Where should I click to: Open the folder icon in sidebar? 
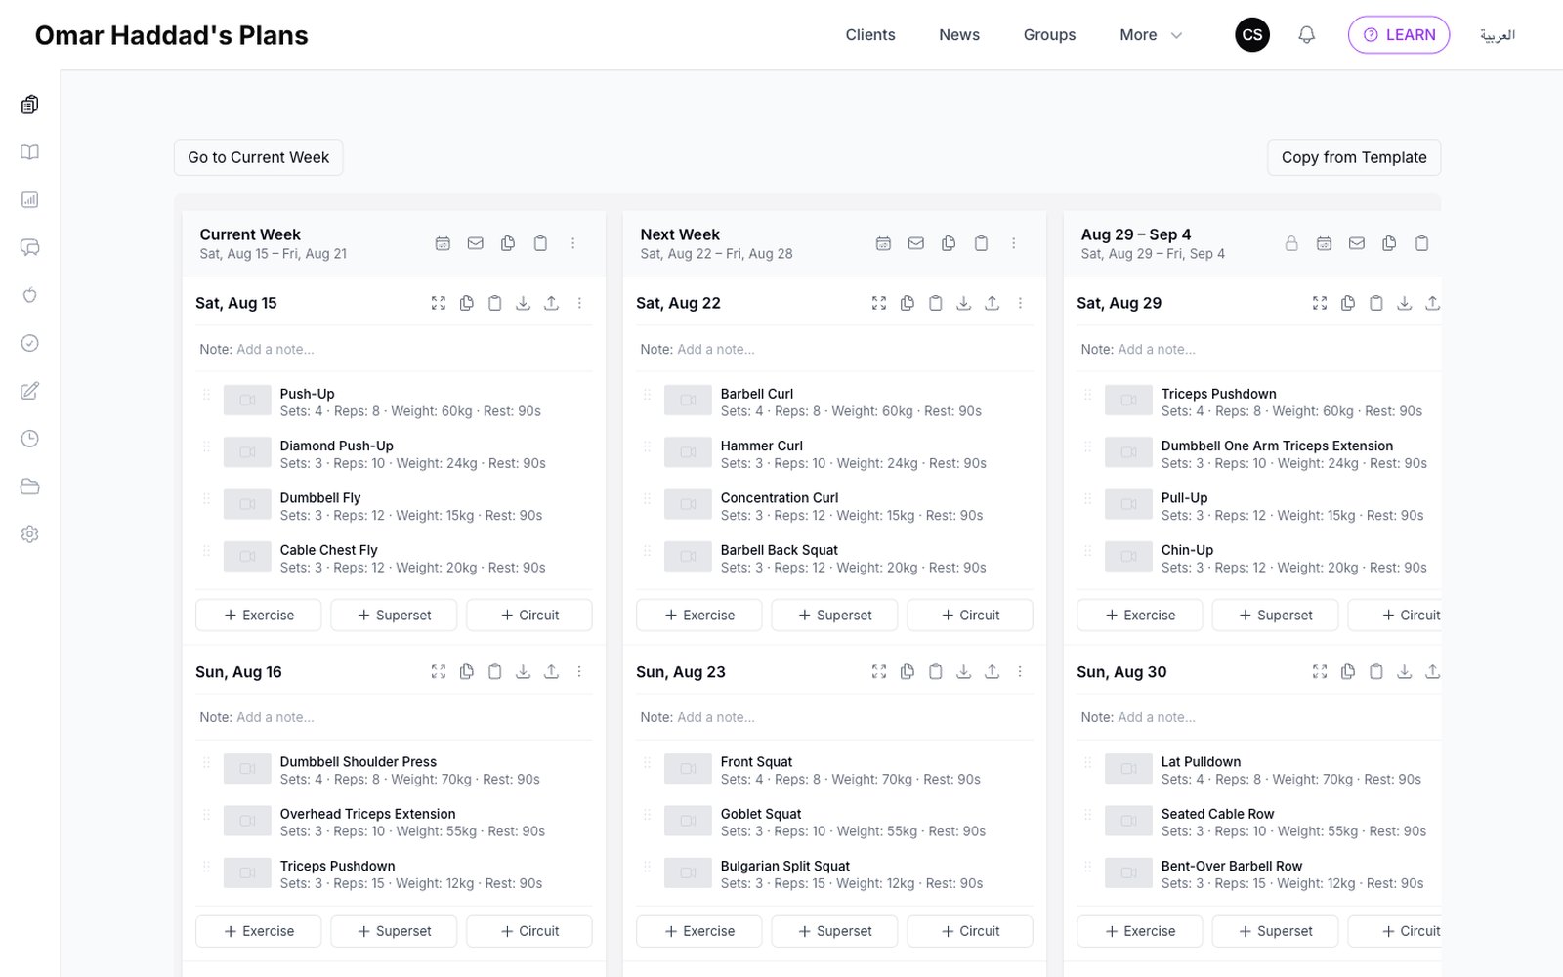click(x=30, y=487)
